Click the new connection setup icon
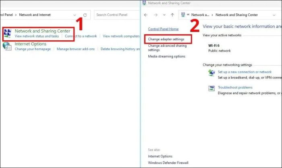 point(211,73)
